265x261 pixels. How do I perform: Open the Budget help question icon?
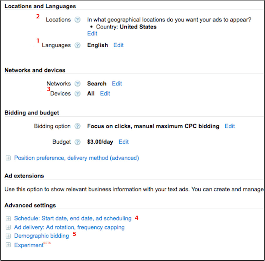[x=78, y=142]
